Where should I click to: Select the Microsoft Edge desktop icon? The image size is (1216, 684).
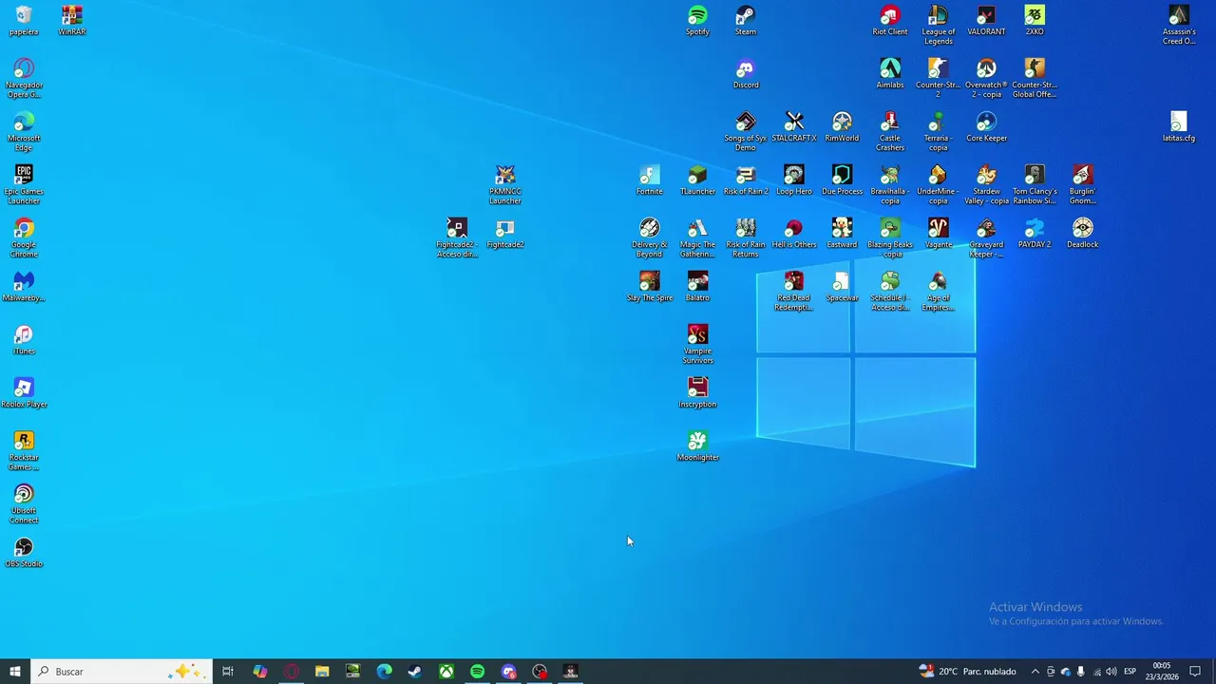(24, 131)
